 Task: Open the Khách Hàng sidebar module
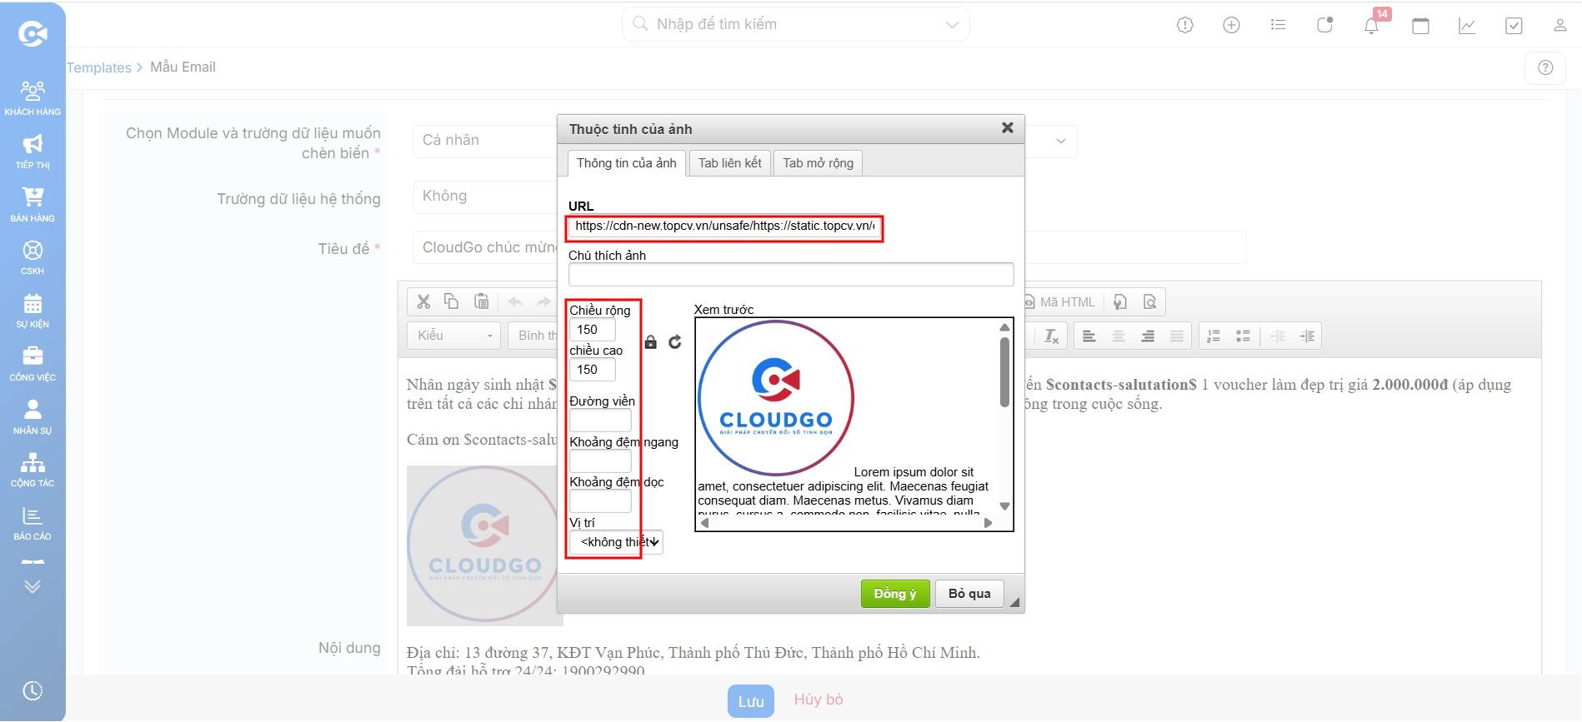(33, 98)
